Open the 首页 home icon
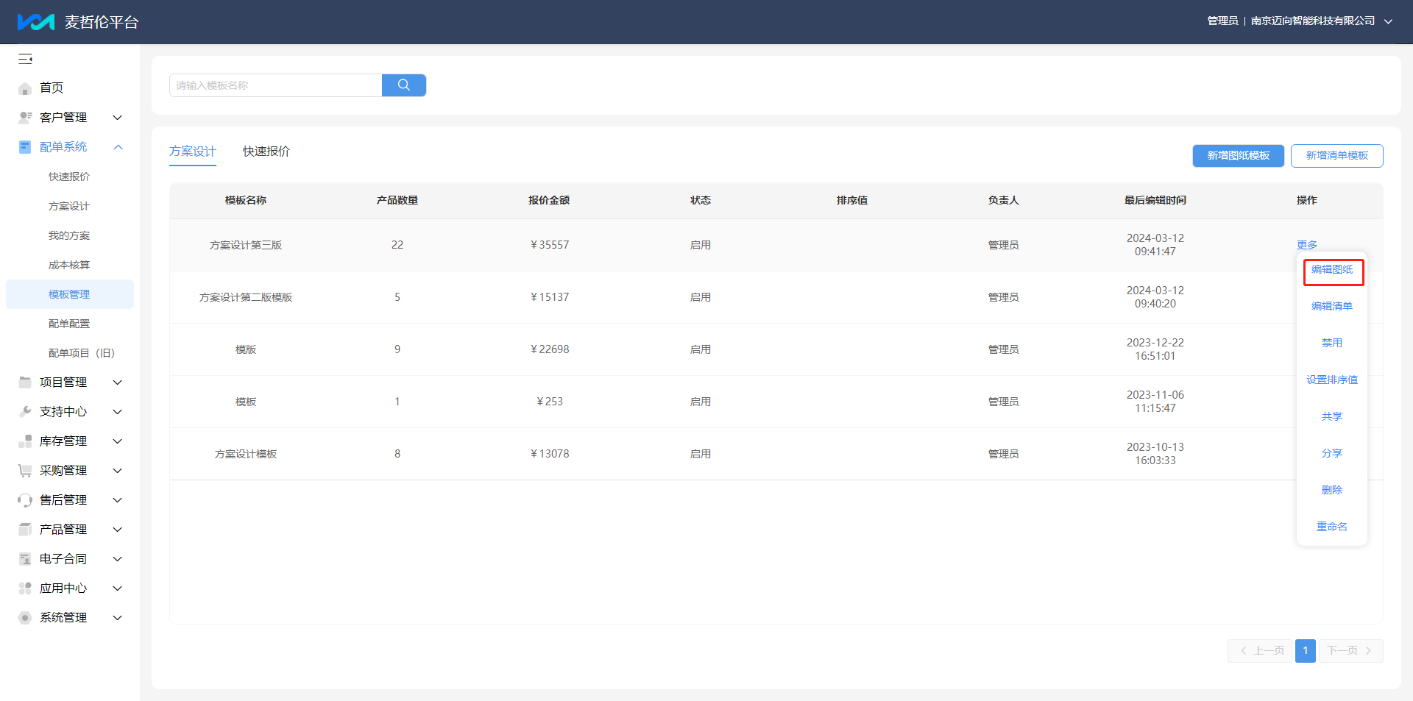This screenshot has height=701, width=1413. pos(25,88)
